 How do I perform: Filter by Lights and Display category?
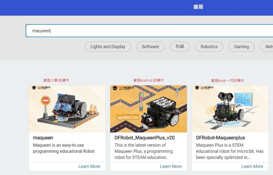(x=108, y=46)
